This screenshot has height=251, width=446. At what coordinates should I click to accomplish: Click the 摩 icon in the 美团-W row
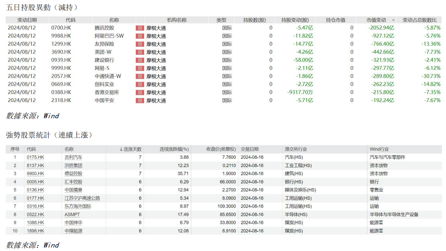pos(140,52)
